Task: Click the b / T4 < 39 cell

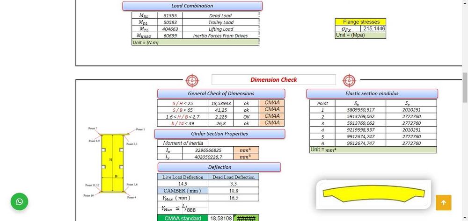Action: tap(183, 123)
